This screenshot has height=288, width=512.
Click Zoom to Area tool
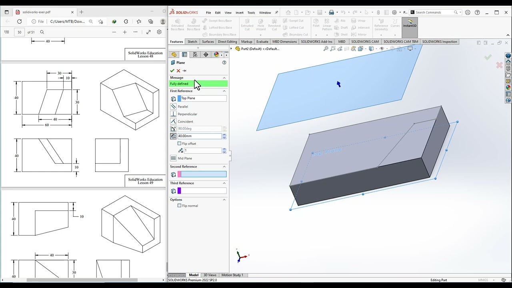click(x=333, y=49)
